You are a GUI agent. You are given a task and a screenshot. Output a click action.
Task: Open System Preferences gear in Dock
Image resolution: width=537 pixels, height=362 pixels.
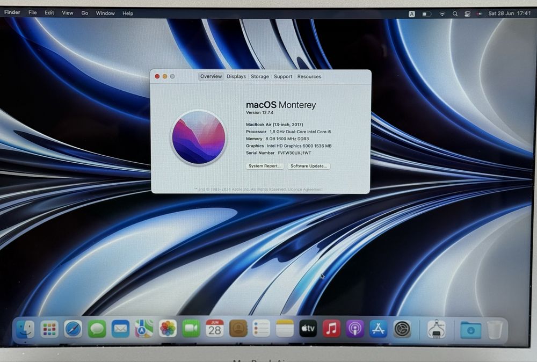(x=402, y=329)
